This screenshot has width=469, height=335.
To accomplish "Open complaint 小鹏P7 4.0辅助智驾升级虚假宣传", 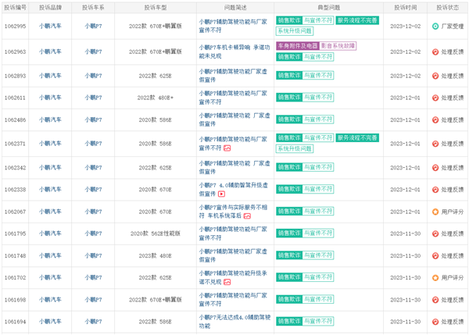I will 234,190.
